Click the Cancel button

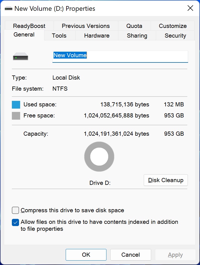tap(131, 255)
